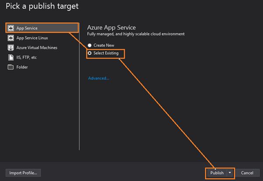Choose the App Service Linux target label
Image resolution: width=263 pixels, height=181 pixels.
(x=32, y=38)
